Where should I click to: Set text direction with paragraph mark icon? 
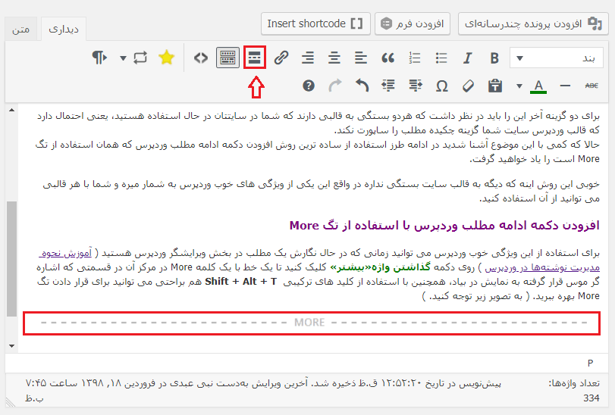99,58
